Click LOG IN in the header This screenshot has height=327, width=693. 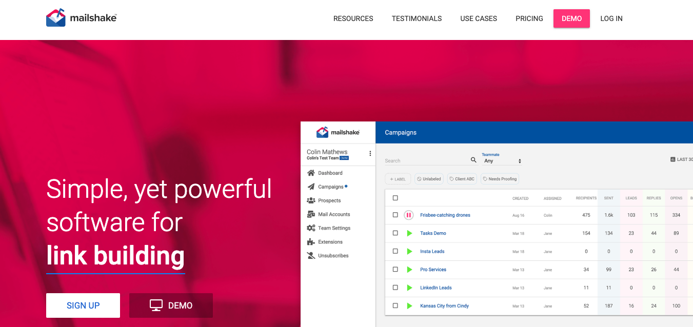pos(611,18)
